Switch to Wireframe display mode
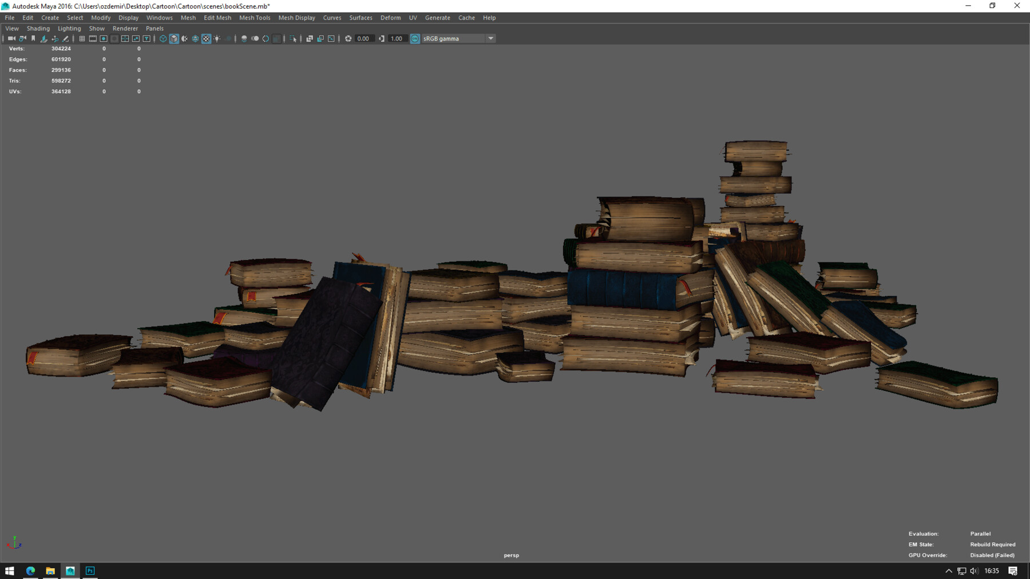The image size is (1030, 579). click(163, 39)
